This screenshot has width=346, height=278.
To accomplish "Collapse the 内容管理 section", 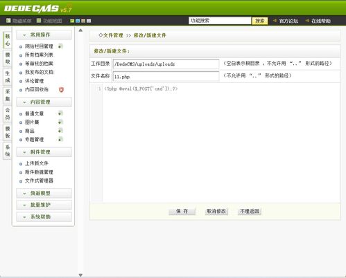I will [x=44, y=102].
